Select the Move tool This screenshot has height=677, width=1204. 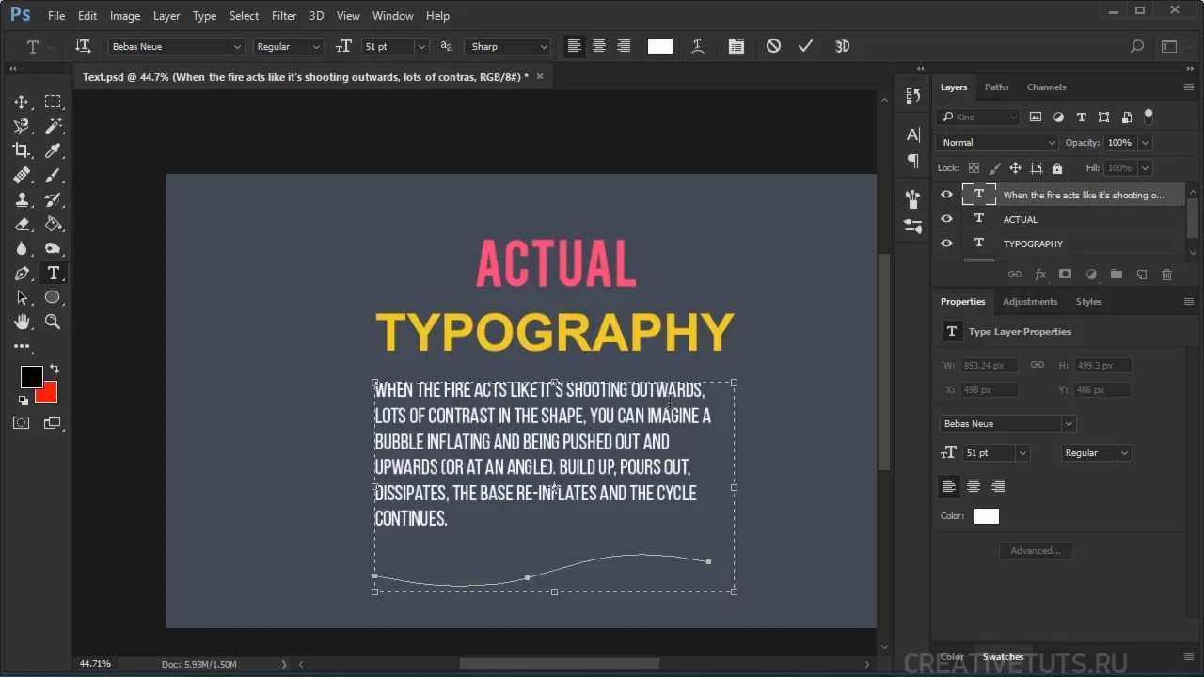21,102
